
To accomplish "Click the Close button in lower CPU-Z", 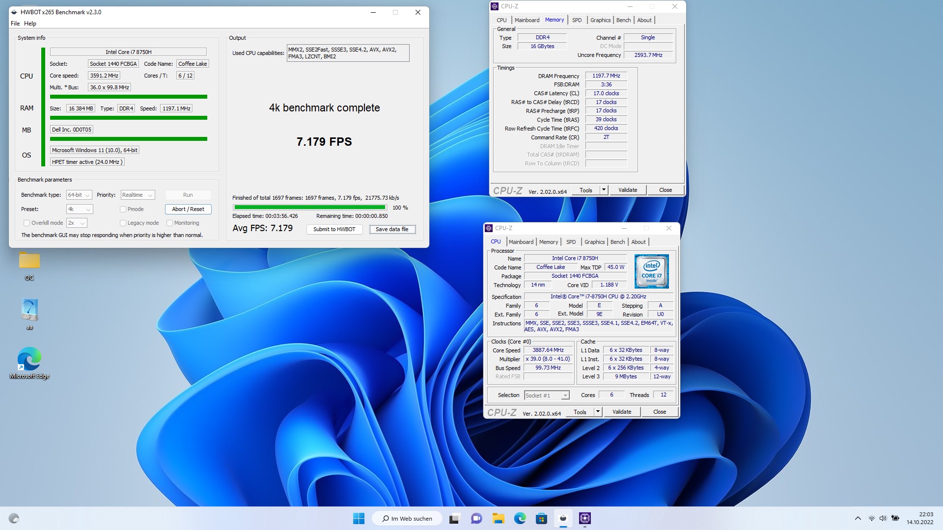I will point(660,412).
